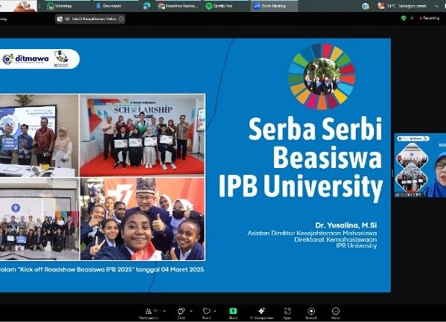Open the More options menu
This screenshot has height=322, width=446.
[336, 314]
